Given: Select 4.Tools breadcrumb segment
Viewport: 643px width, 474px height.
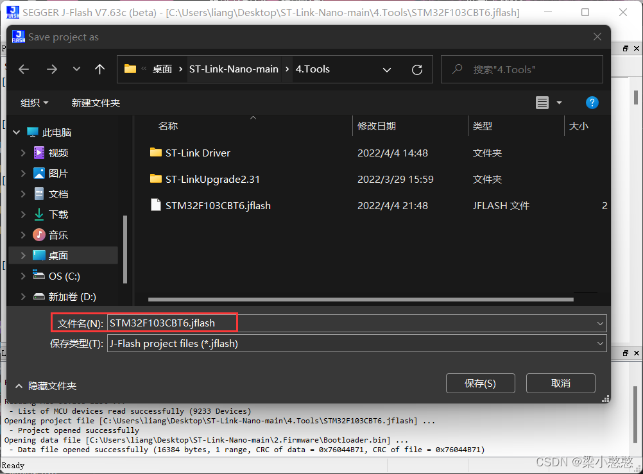Looking at the screenshot, I should 313,69.
